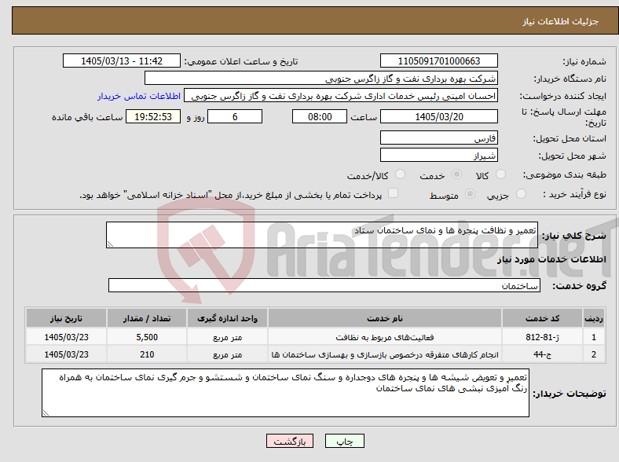Screen dimensions: 619x462
Task: Click the واحد اندازه گیری column header
Action: [227, 318]
